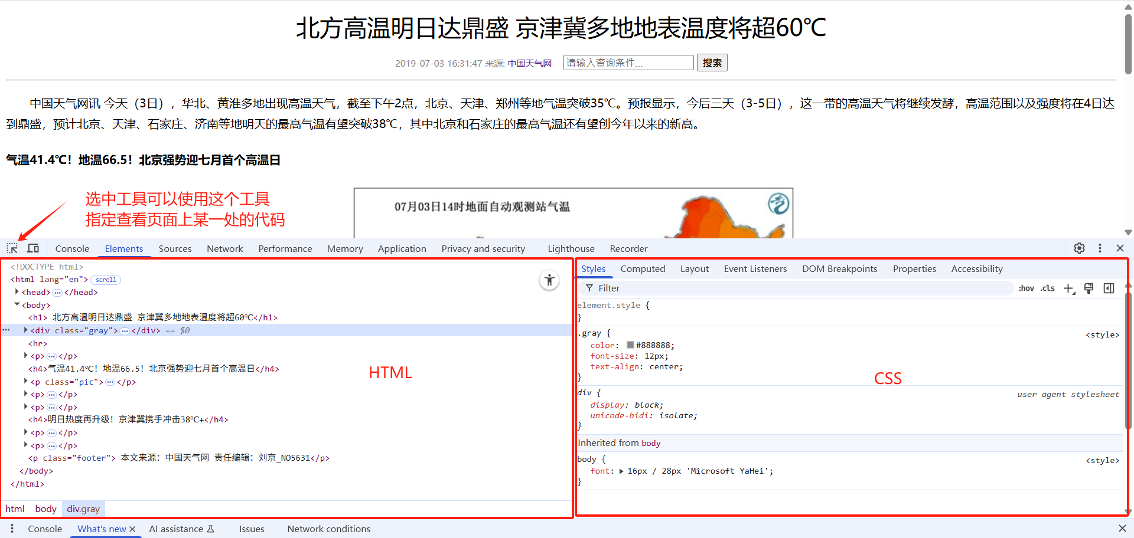The height and width of the screenshot is (538, 1134).
Task: Expand the p class="pic" node
Action: click(x=25, y=382)
